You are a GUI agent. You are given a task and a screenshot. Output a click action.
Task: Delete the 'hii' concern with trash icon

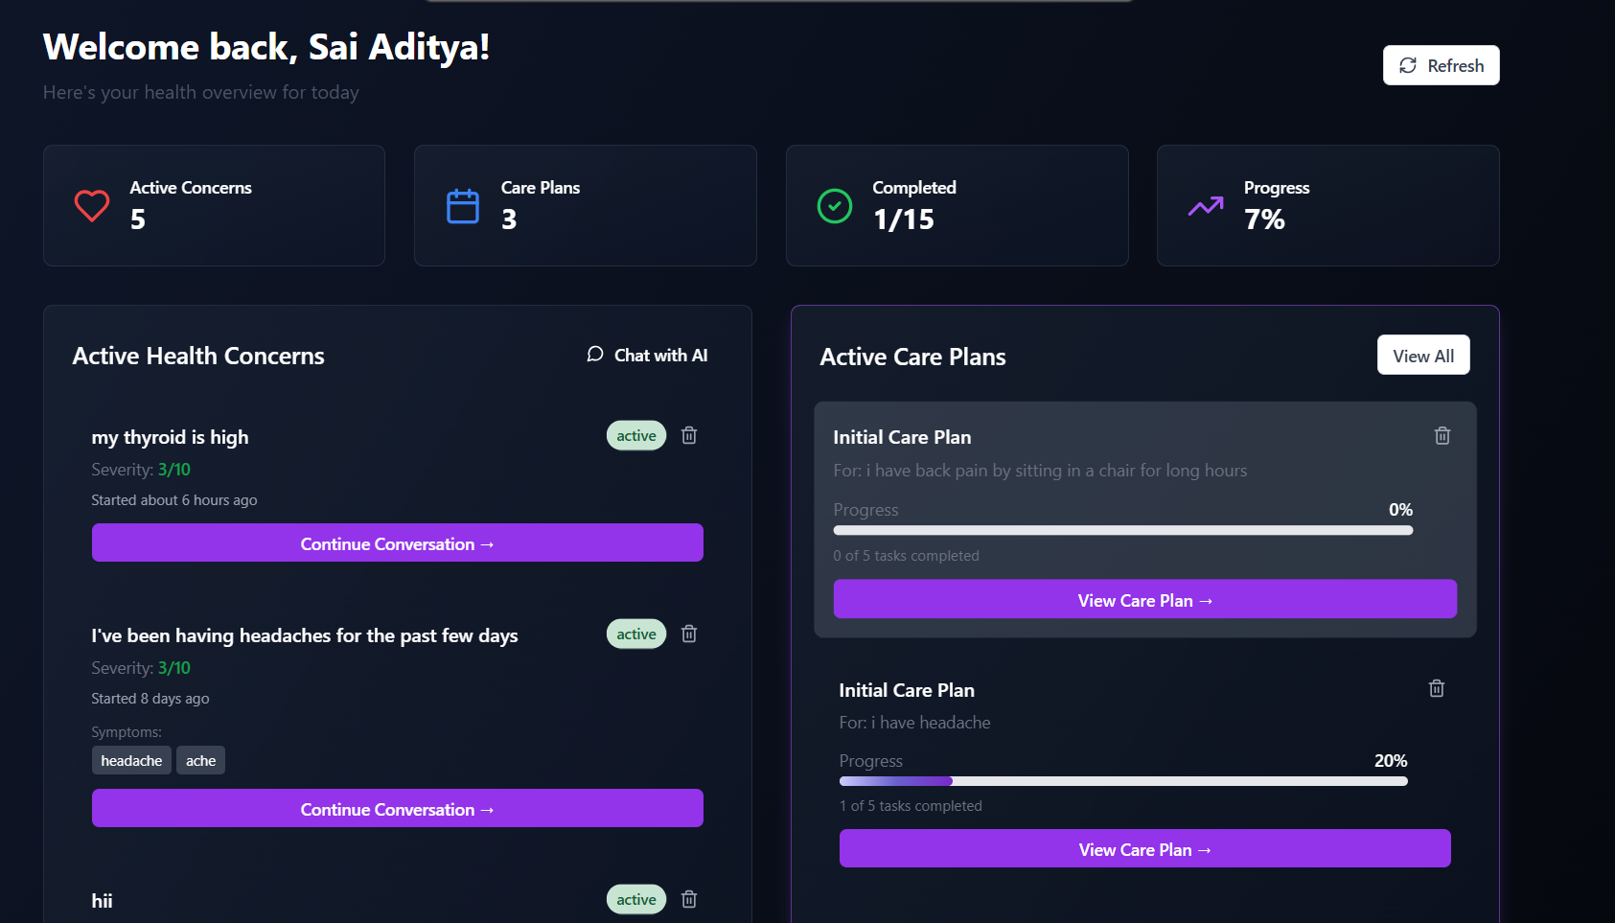(x=689, y=900)
